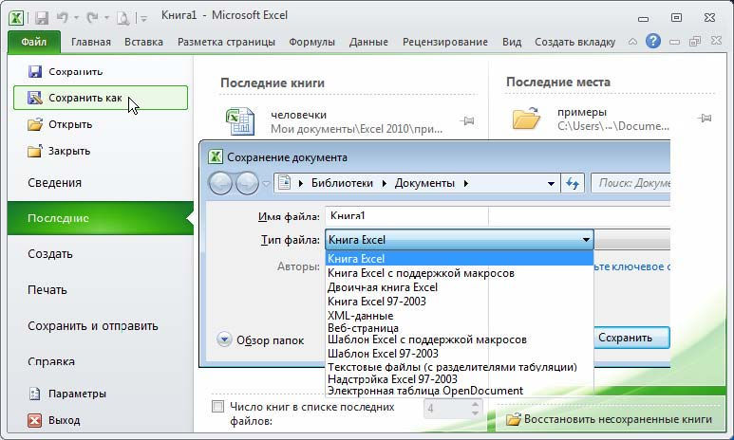Image resolution: width=734 pixels, height=440 pixels.
Task: Click the Имя файла input with Книга1
Action: point(498,216)
